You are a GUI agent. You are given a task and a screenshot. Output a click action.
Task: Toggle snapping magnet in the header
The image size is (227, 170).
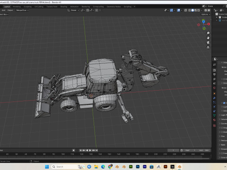(x=87, y=10)
